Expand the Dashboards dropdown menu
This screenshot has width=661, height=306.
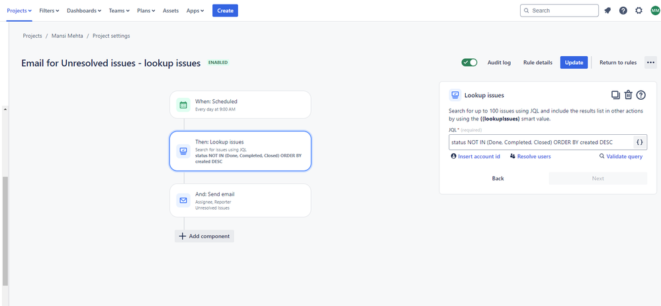pyautogui.click(x=84, y=11)
